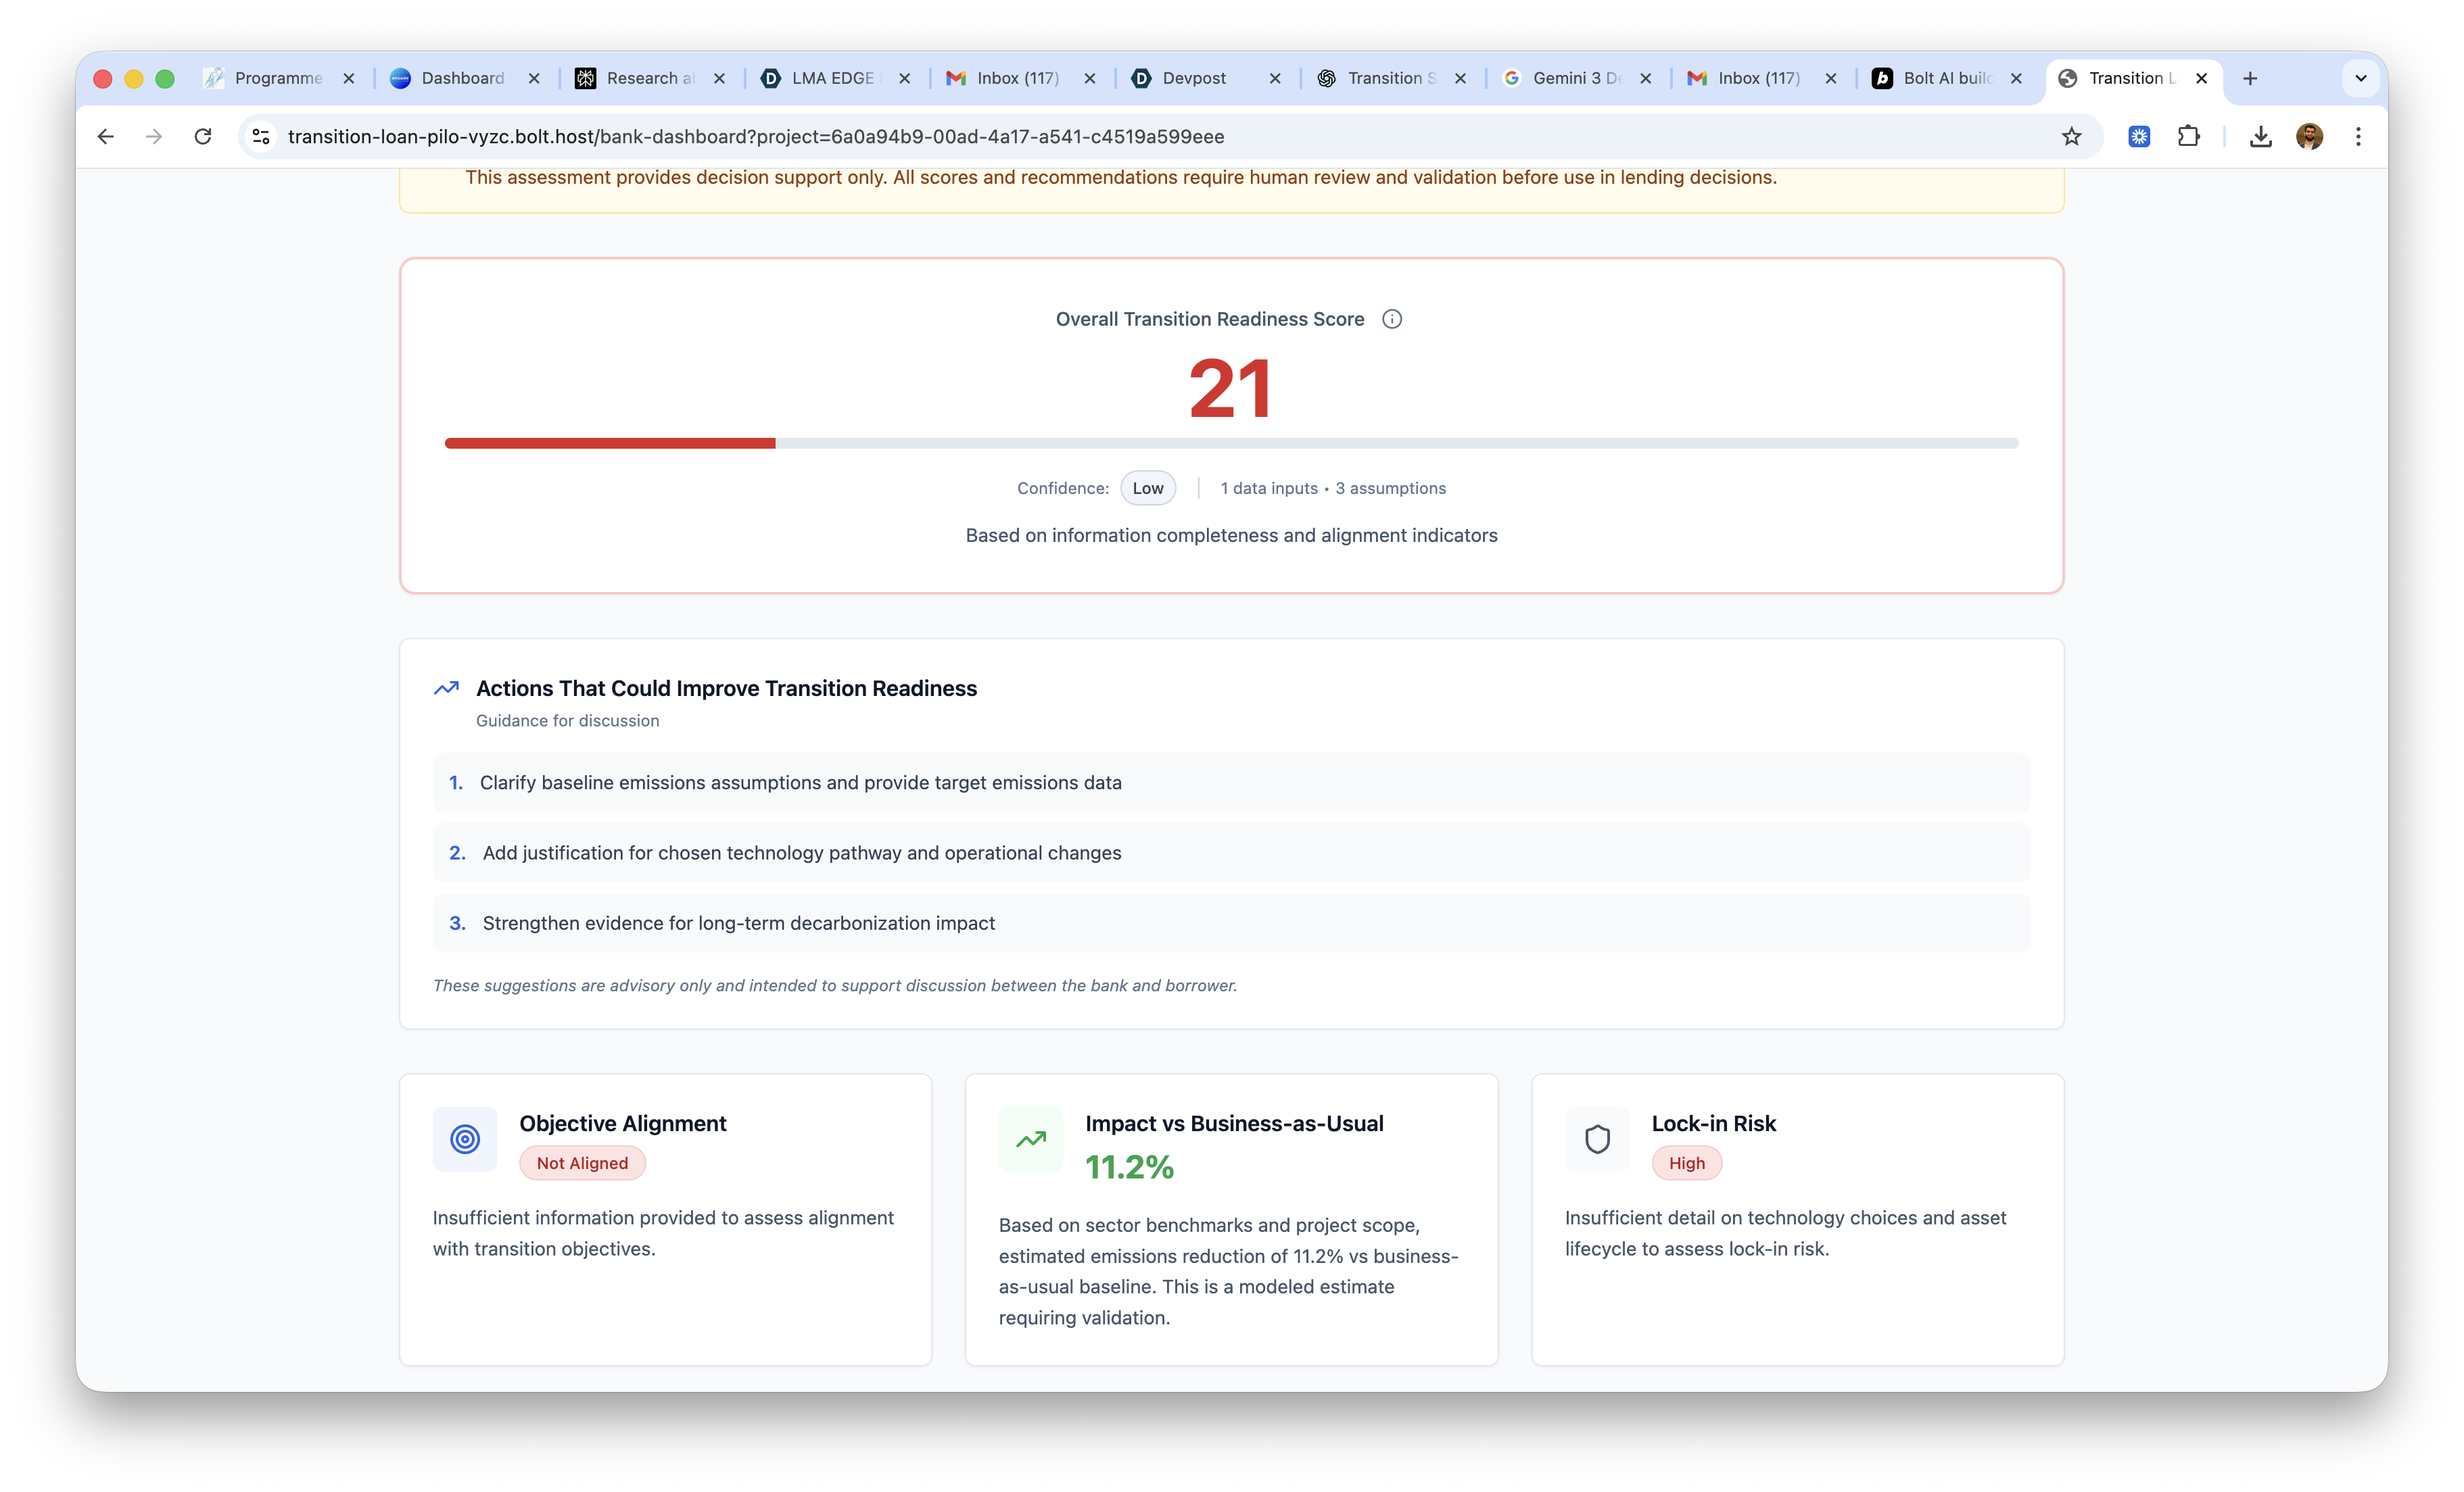Click the red readiness score progress bar
2464x1492 pixels.
pyautogui.click(x=610, y=443)
